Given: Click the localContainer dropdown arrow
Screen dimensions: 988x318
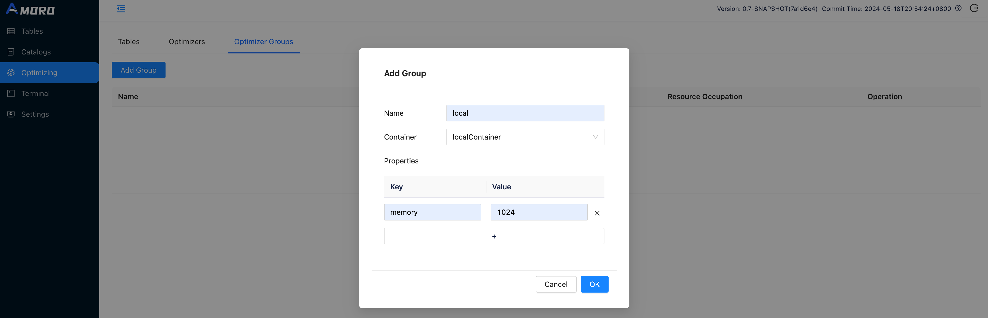Looking at the screenshot, I should tap(595, 137).
